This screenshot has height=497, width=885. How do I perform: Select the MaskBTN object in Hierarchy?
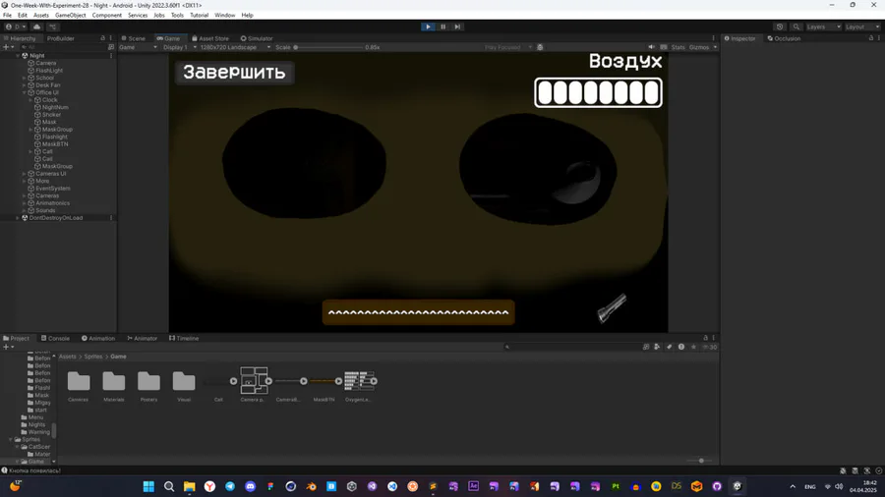[55, 144]
